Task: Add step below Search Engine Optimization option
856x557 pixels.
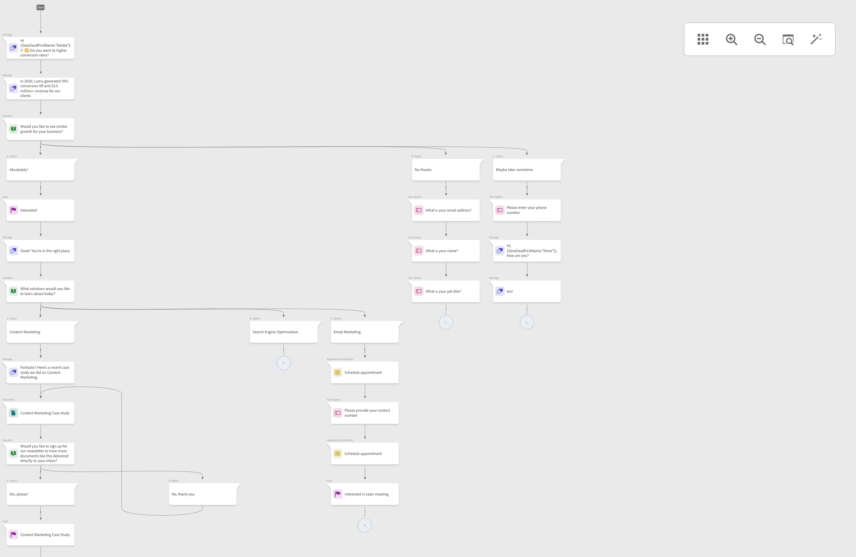Action: (283, 363)
